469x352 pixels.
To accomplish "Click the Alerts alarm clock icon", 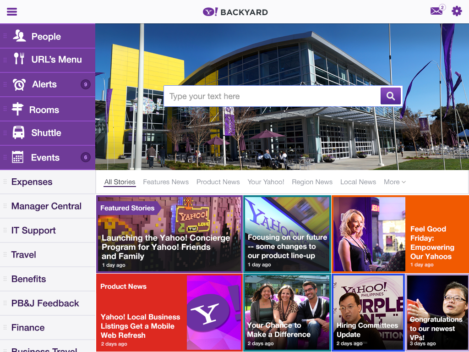I will 19,84.
